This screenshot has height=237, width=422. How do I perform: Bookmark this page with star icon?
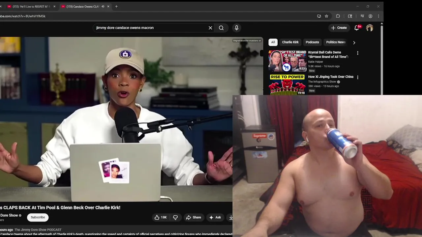(326, 16)
